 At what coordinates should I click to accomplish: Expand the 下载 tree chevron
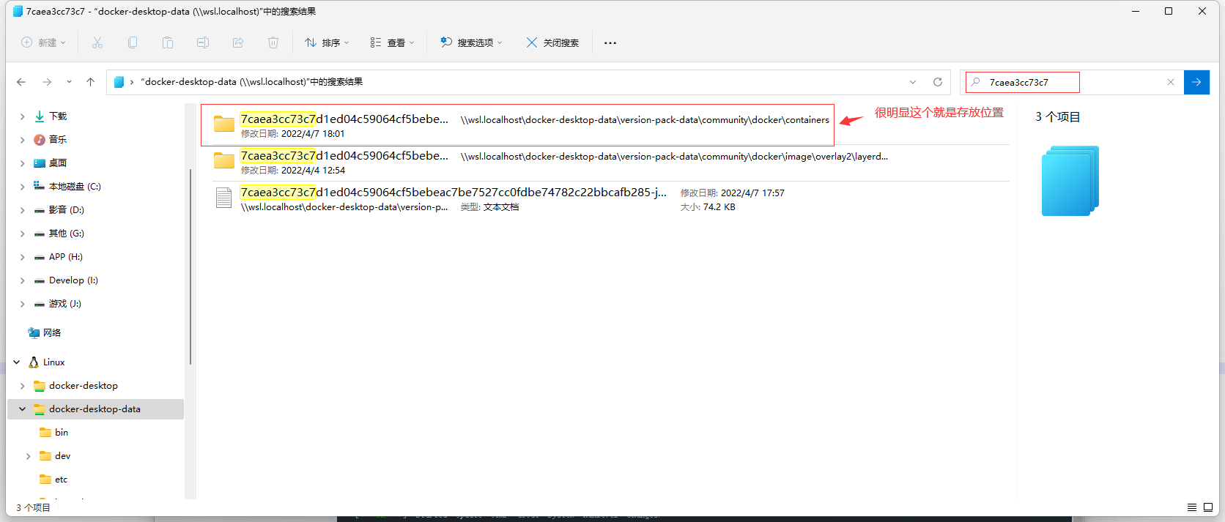[22, 116]
